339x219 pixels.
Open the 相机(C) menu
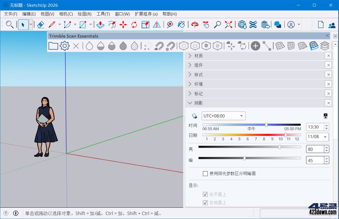pyautogui.click(x=66, y=14)
